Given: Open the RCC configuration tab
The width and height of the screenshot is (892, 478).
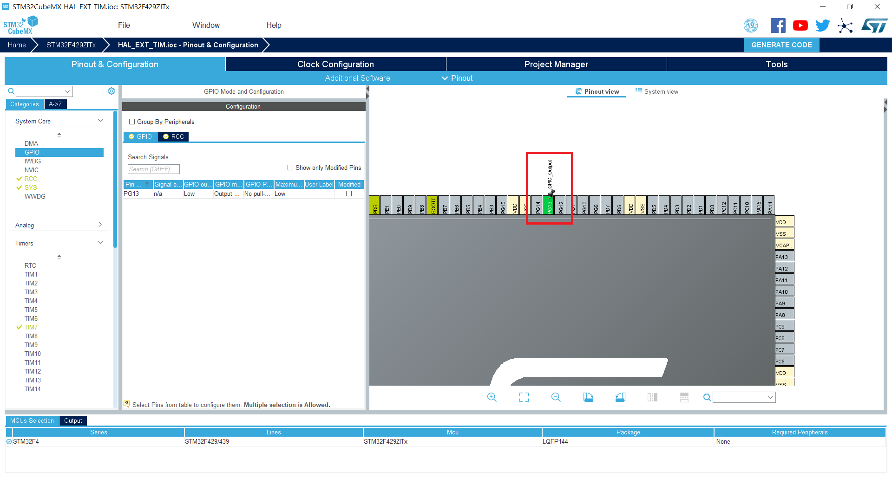Looking at the screenshot, I should (173, 136).
